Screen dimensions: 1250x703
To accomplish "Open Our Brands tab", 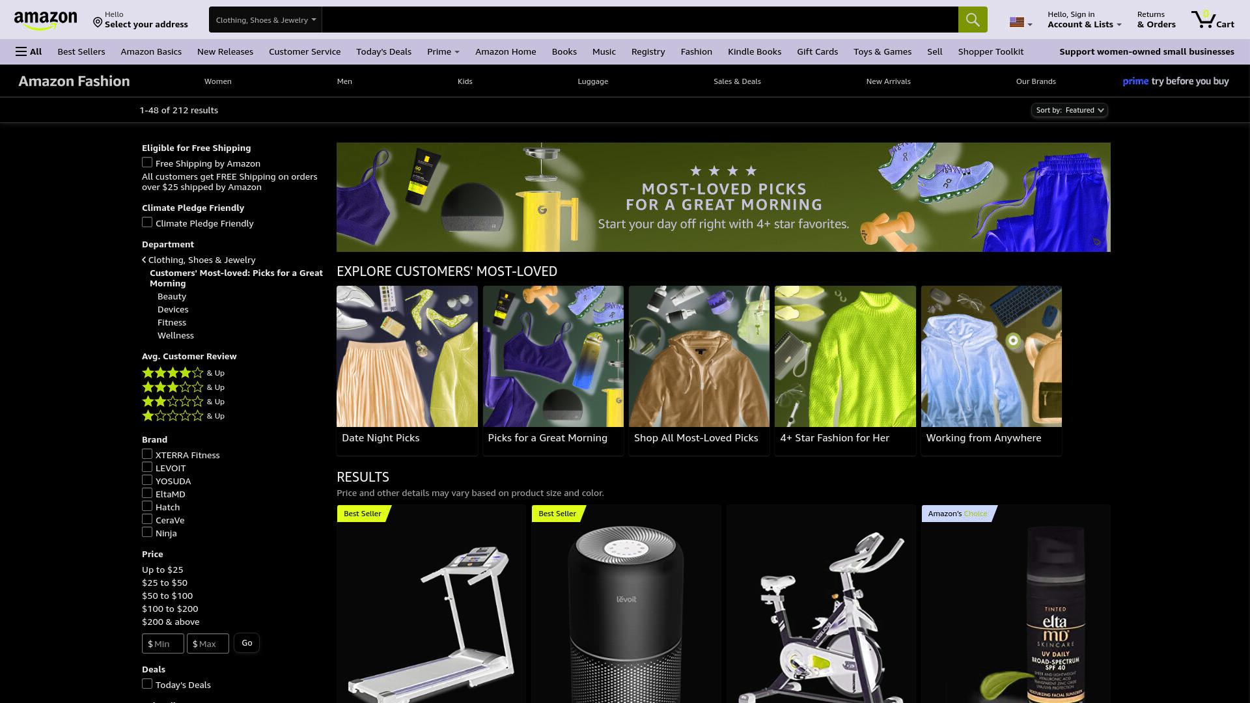I will click(1036, 81).
